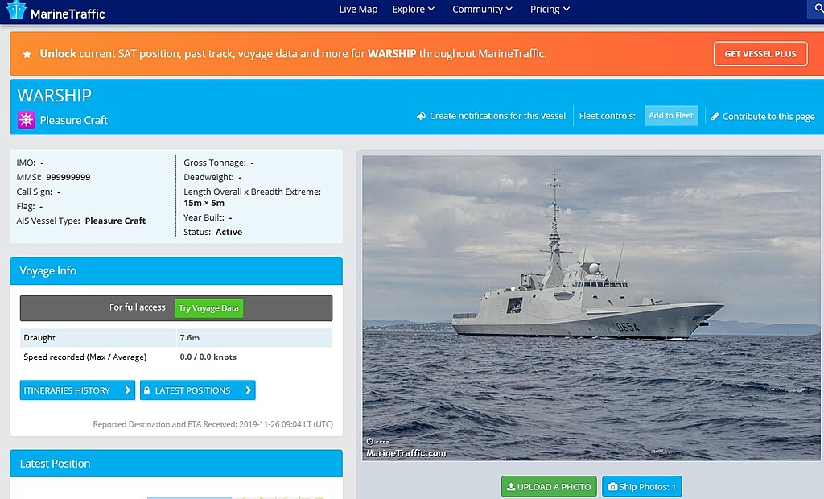Open ITINERARIES HISTORY
The width and height of the screenshot is (824, 499).
[77, 390]
